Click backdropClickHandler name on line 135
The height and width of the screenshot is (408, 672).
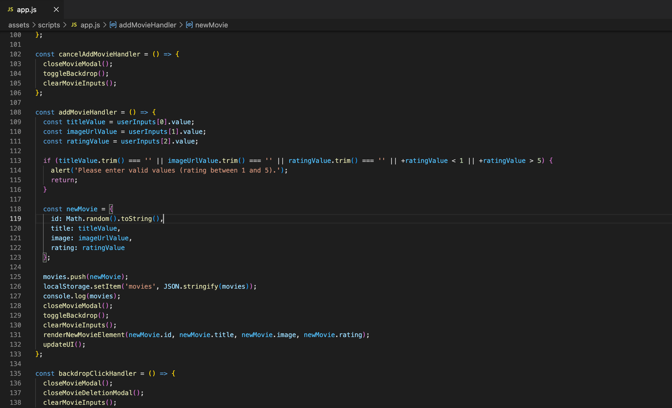(x=98, y=373)
